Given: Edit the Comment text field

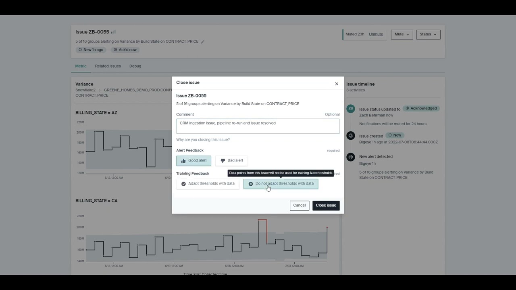Looking at the screenshot, I should tap(258, 126).
